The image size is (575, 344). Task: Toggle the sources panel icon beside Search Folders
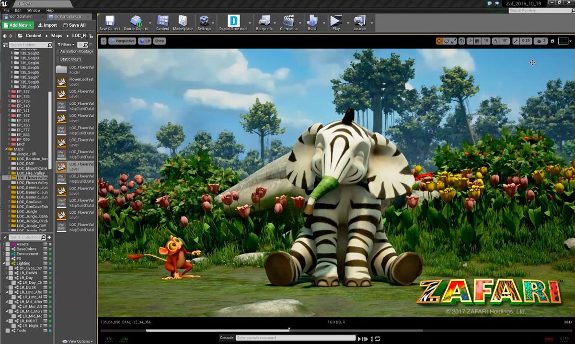[x=5, y=45]
